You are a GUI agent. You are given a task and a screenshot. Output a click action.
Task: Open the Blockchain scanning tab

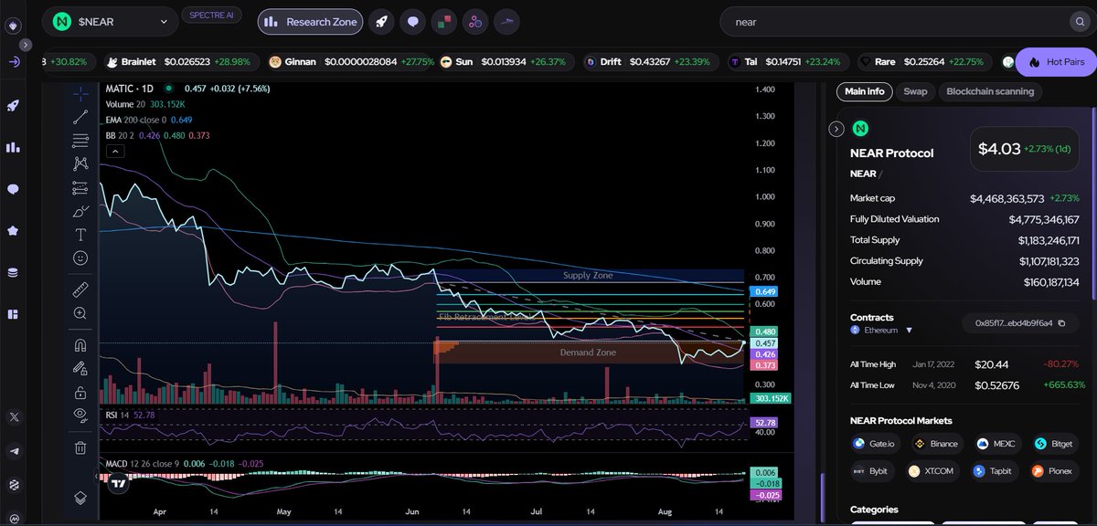(x=990, y=91)
